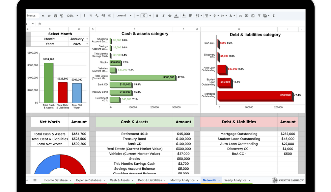This screenshot has width=331, height=192.
Task: Open the Lexend font dropdown
Action: (124, 15)
